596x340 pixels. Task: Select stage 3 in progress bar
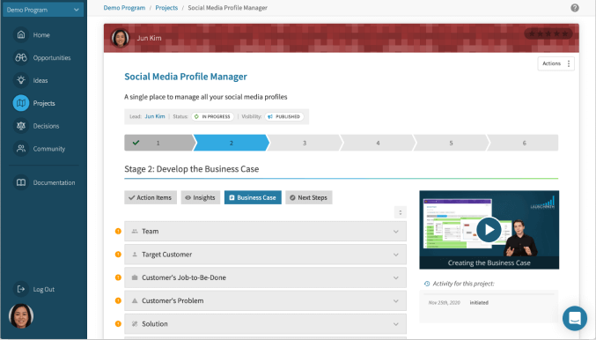click(x=305, y=143)
